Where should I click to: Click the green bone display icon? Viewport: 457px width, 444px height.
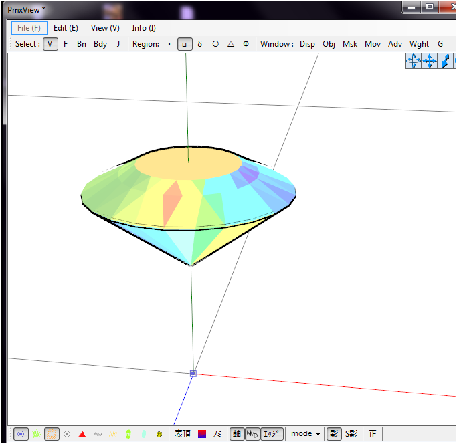click(128, 434)
